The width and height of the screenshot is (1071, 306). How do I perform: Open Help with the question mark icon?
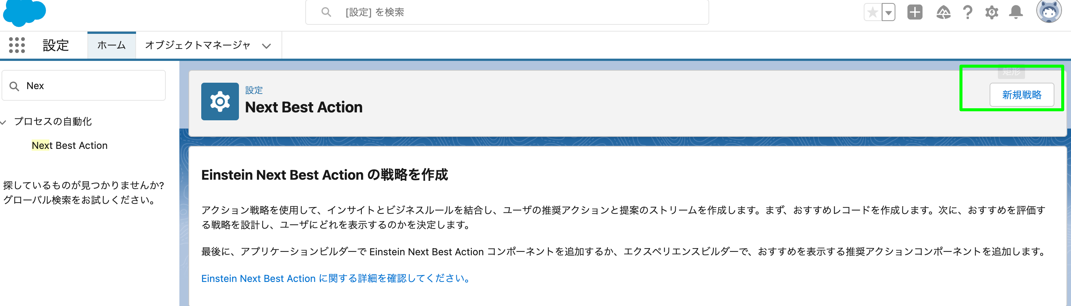[x=967, y=12]
